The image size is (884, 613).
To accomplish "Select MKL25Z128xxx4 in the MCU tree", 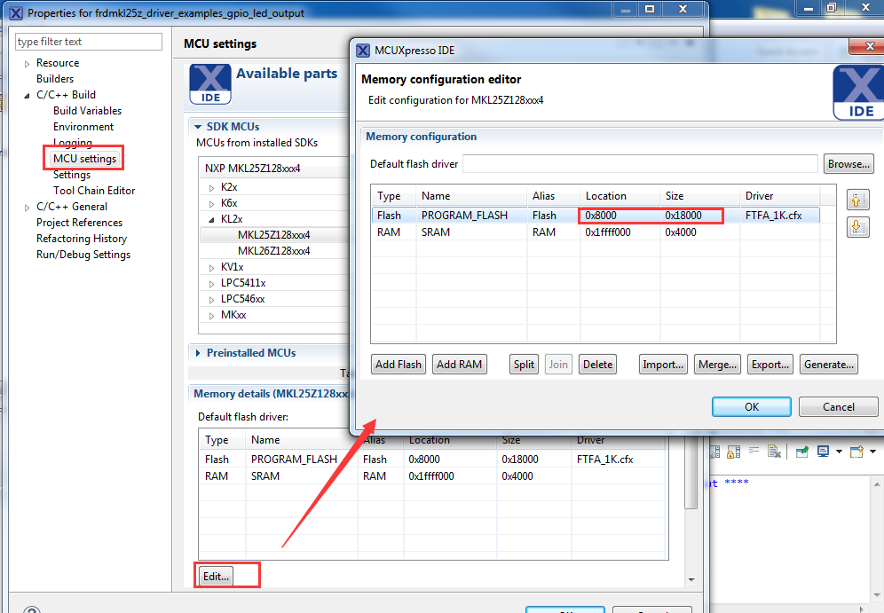I will coord(274,235).
